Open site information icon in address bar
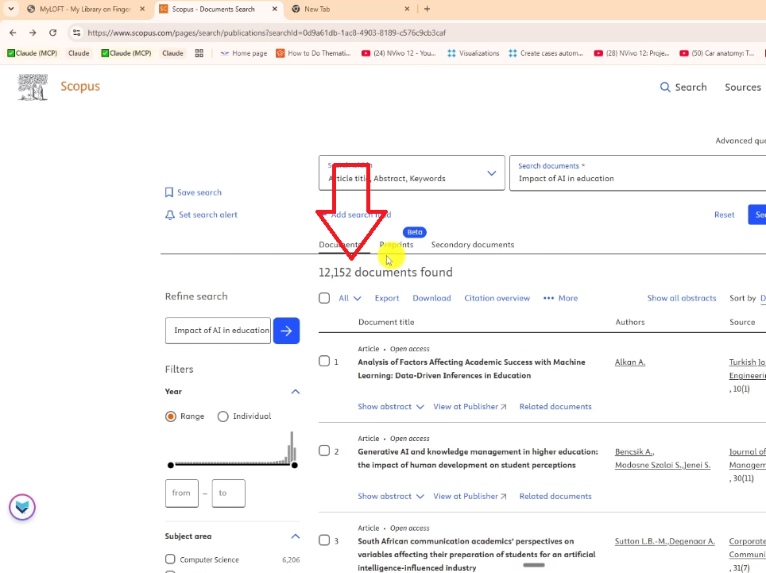This screenshot has width=766, height=573. point(76,33)
